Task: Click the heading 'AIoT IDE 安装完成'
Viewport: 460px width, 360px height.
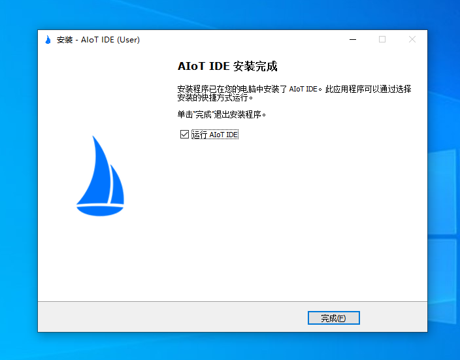Action: 227,66
